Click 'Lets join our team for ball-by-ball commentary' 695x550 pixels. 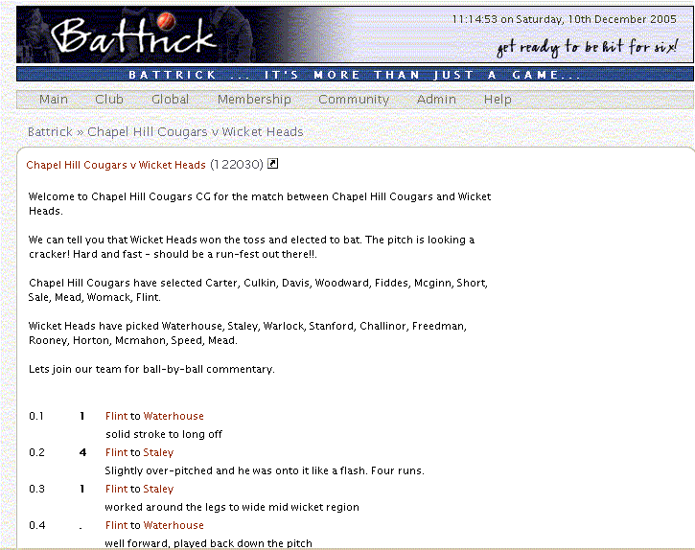151,369
